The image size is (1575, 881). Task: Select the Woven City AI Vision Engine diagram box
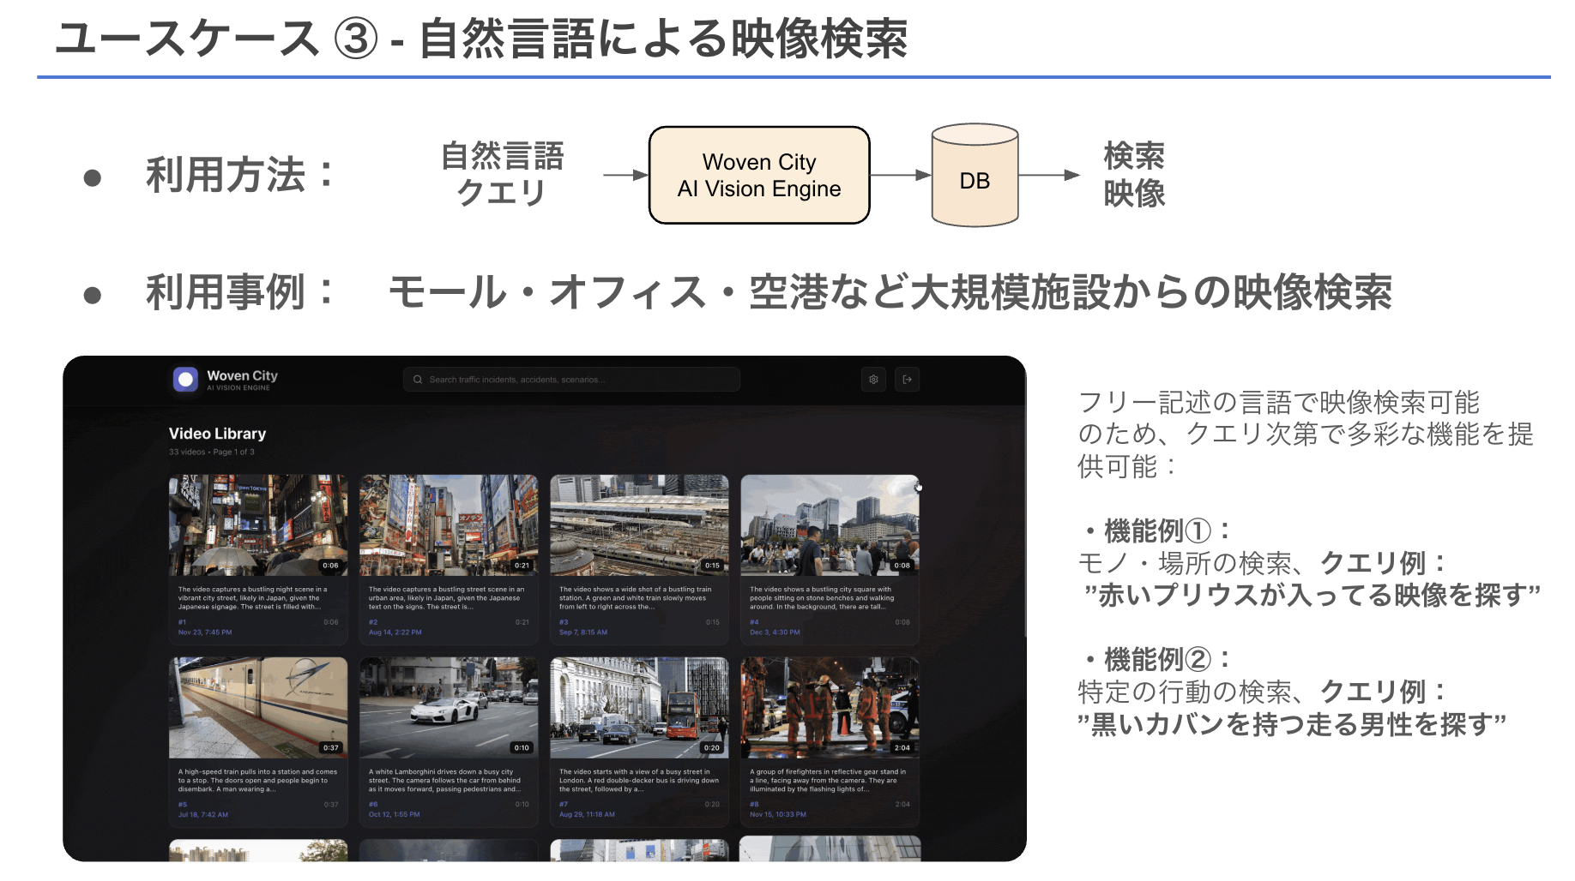759,175
